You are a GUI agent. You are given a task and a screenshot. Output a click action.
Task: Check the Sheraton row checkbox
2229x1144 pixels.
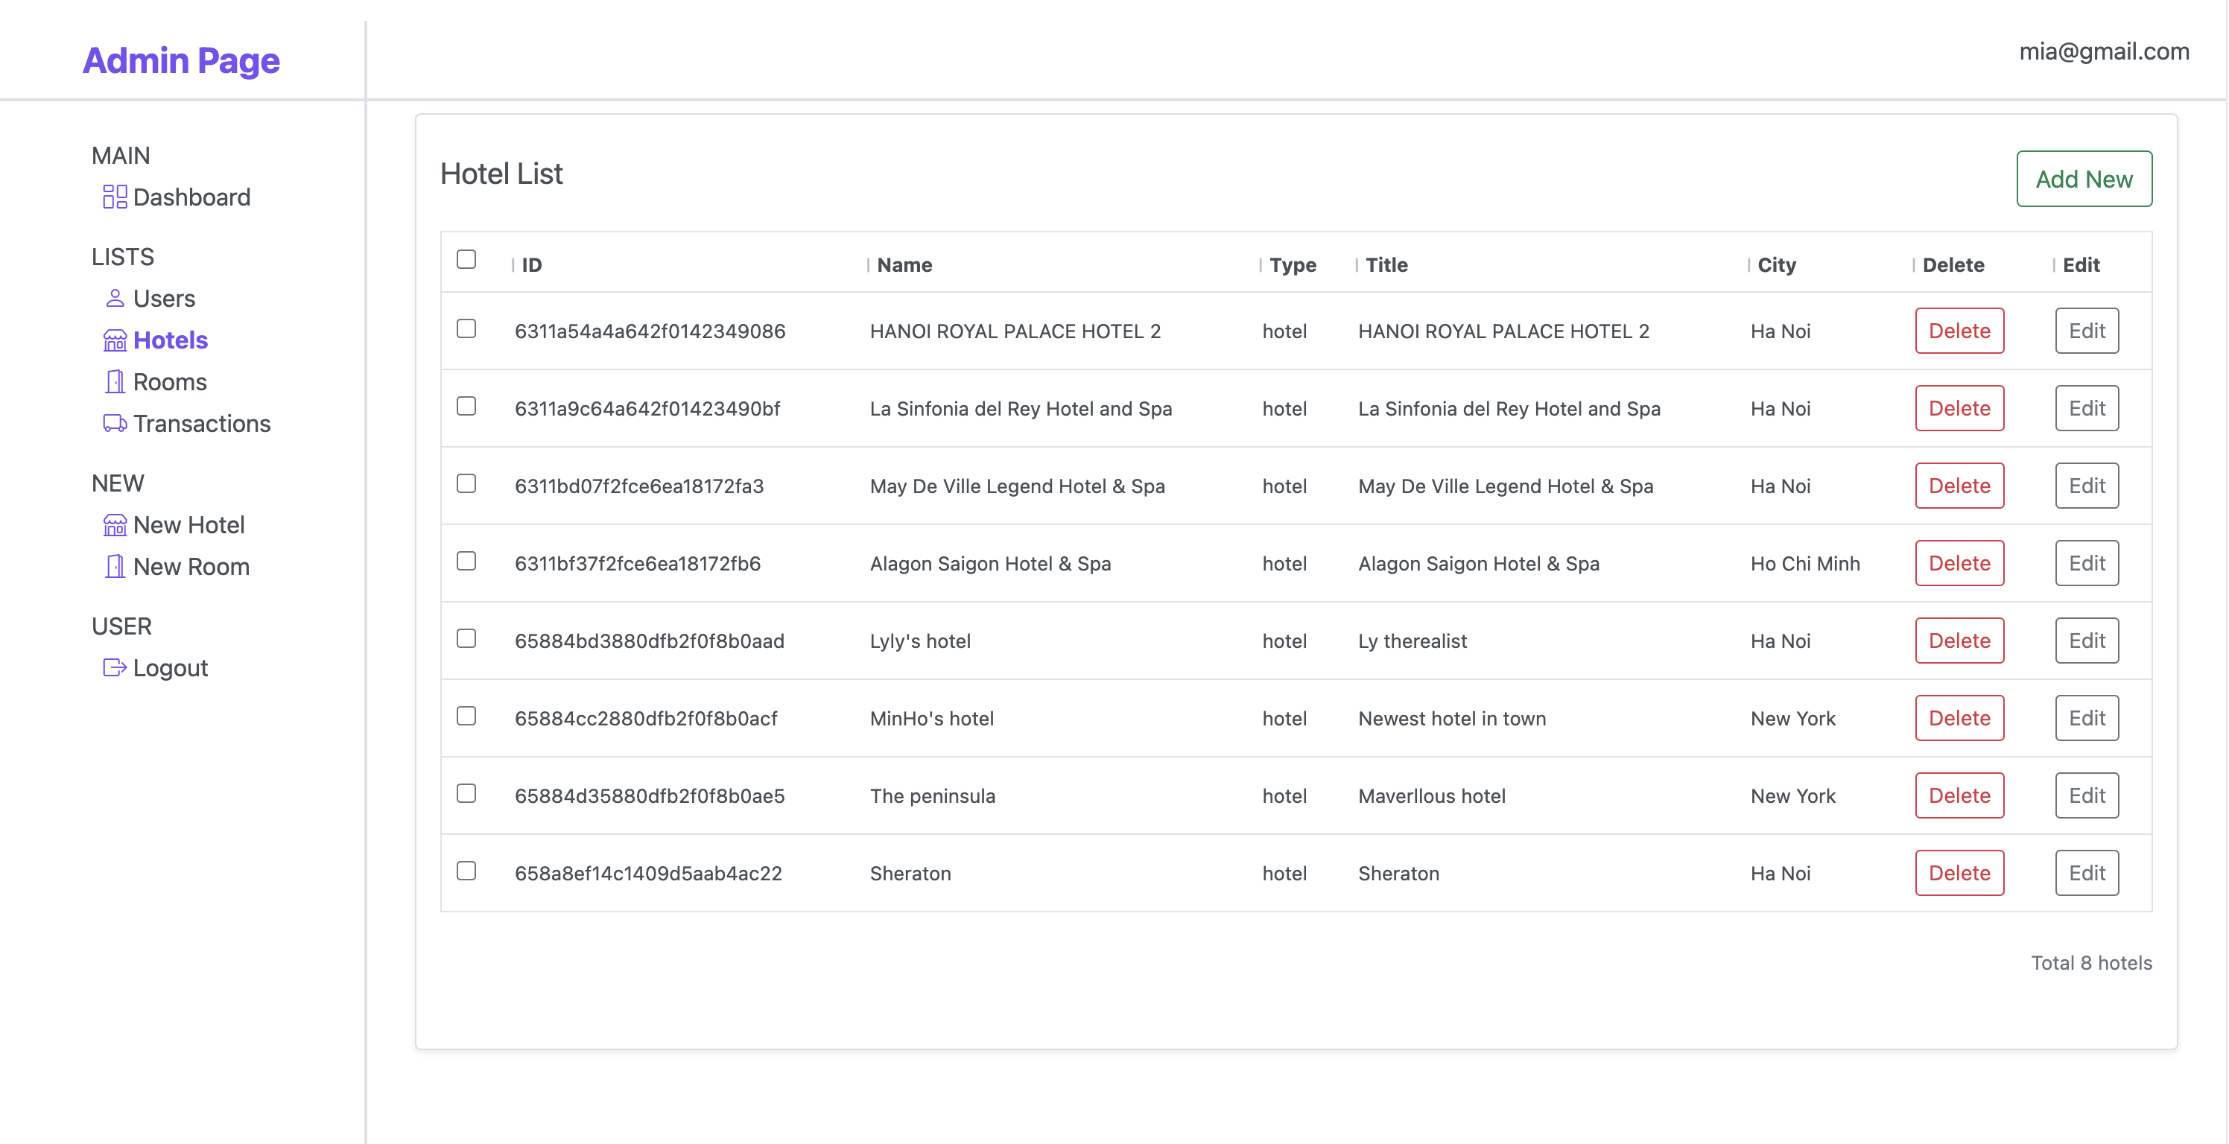click(467, 871)
